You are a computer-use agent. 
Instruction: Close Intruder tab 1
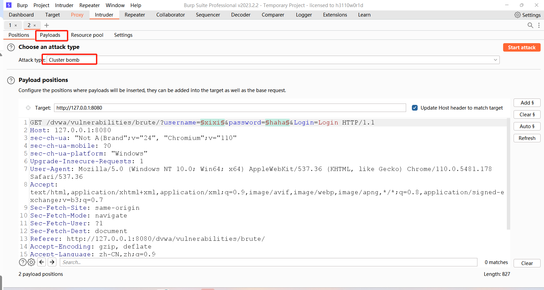16,25
